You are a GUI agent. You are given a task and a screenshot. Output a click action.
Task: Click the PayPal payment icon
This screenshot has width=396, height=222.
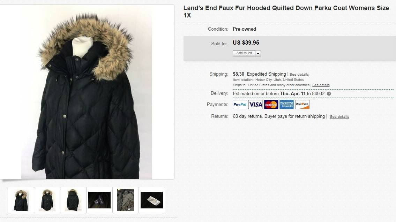point(240,105)
